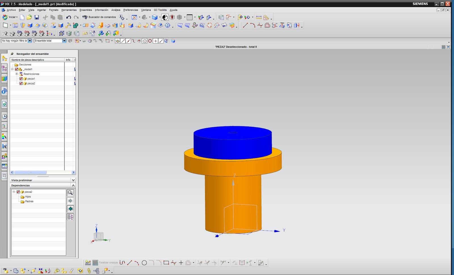Click the Fit view icon

click(134, 17)
